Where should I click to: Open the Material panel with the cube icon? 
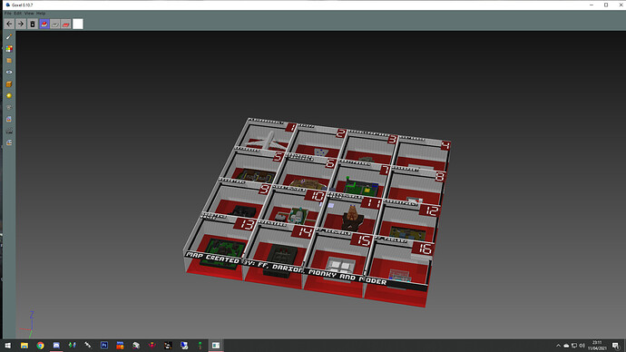tap(9, 84)
